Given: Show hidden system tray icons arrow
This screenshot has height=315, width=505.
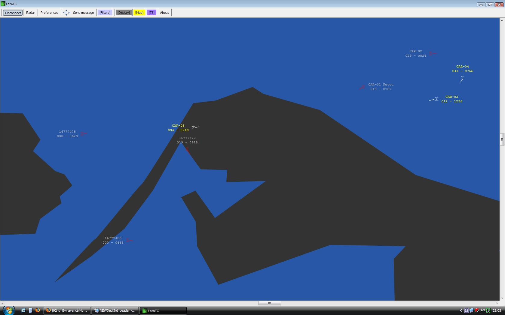Looking at the screenshot, I should (x=461, y=310).
